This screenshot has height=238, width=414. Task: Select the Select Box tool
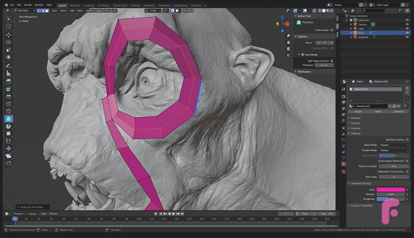pos(9,19)
